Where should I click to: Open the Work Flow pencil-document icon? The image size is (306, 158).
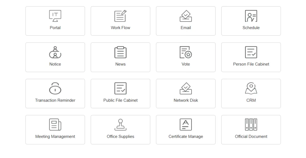click(120, 16)
